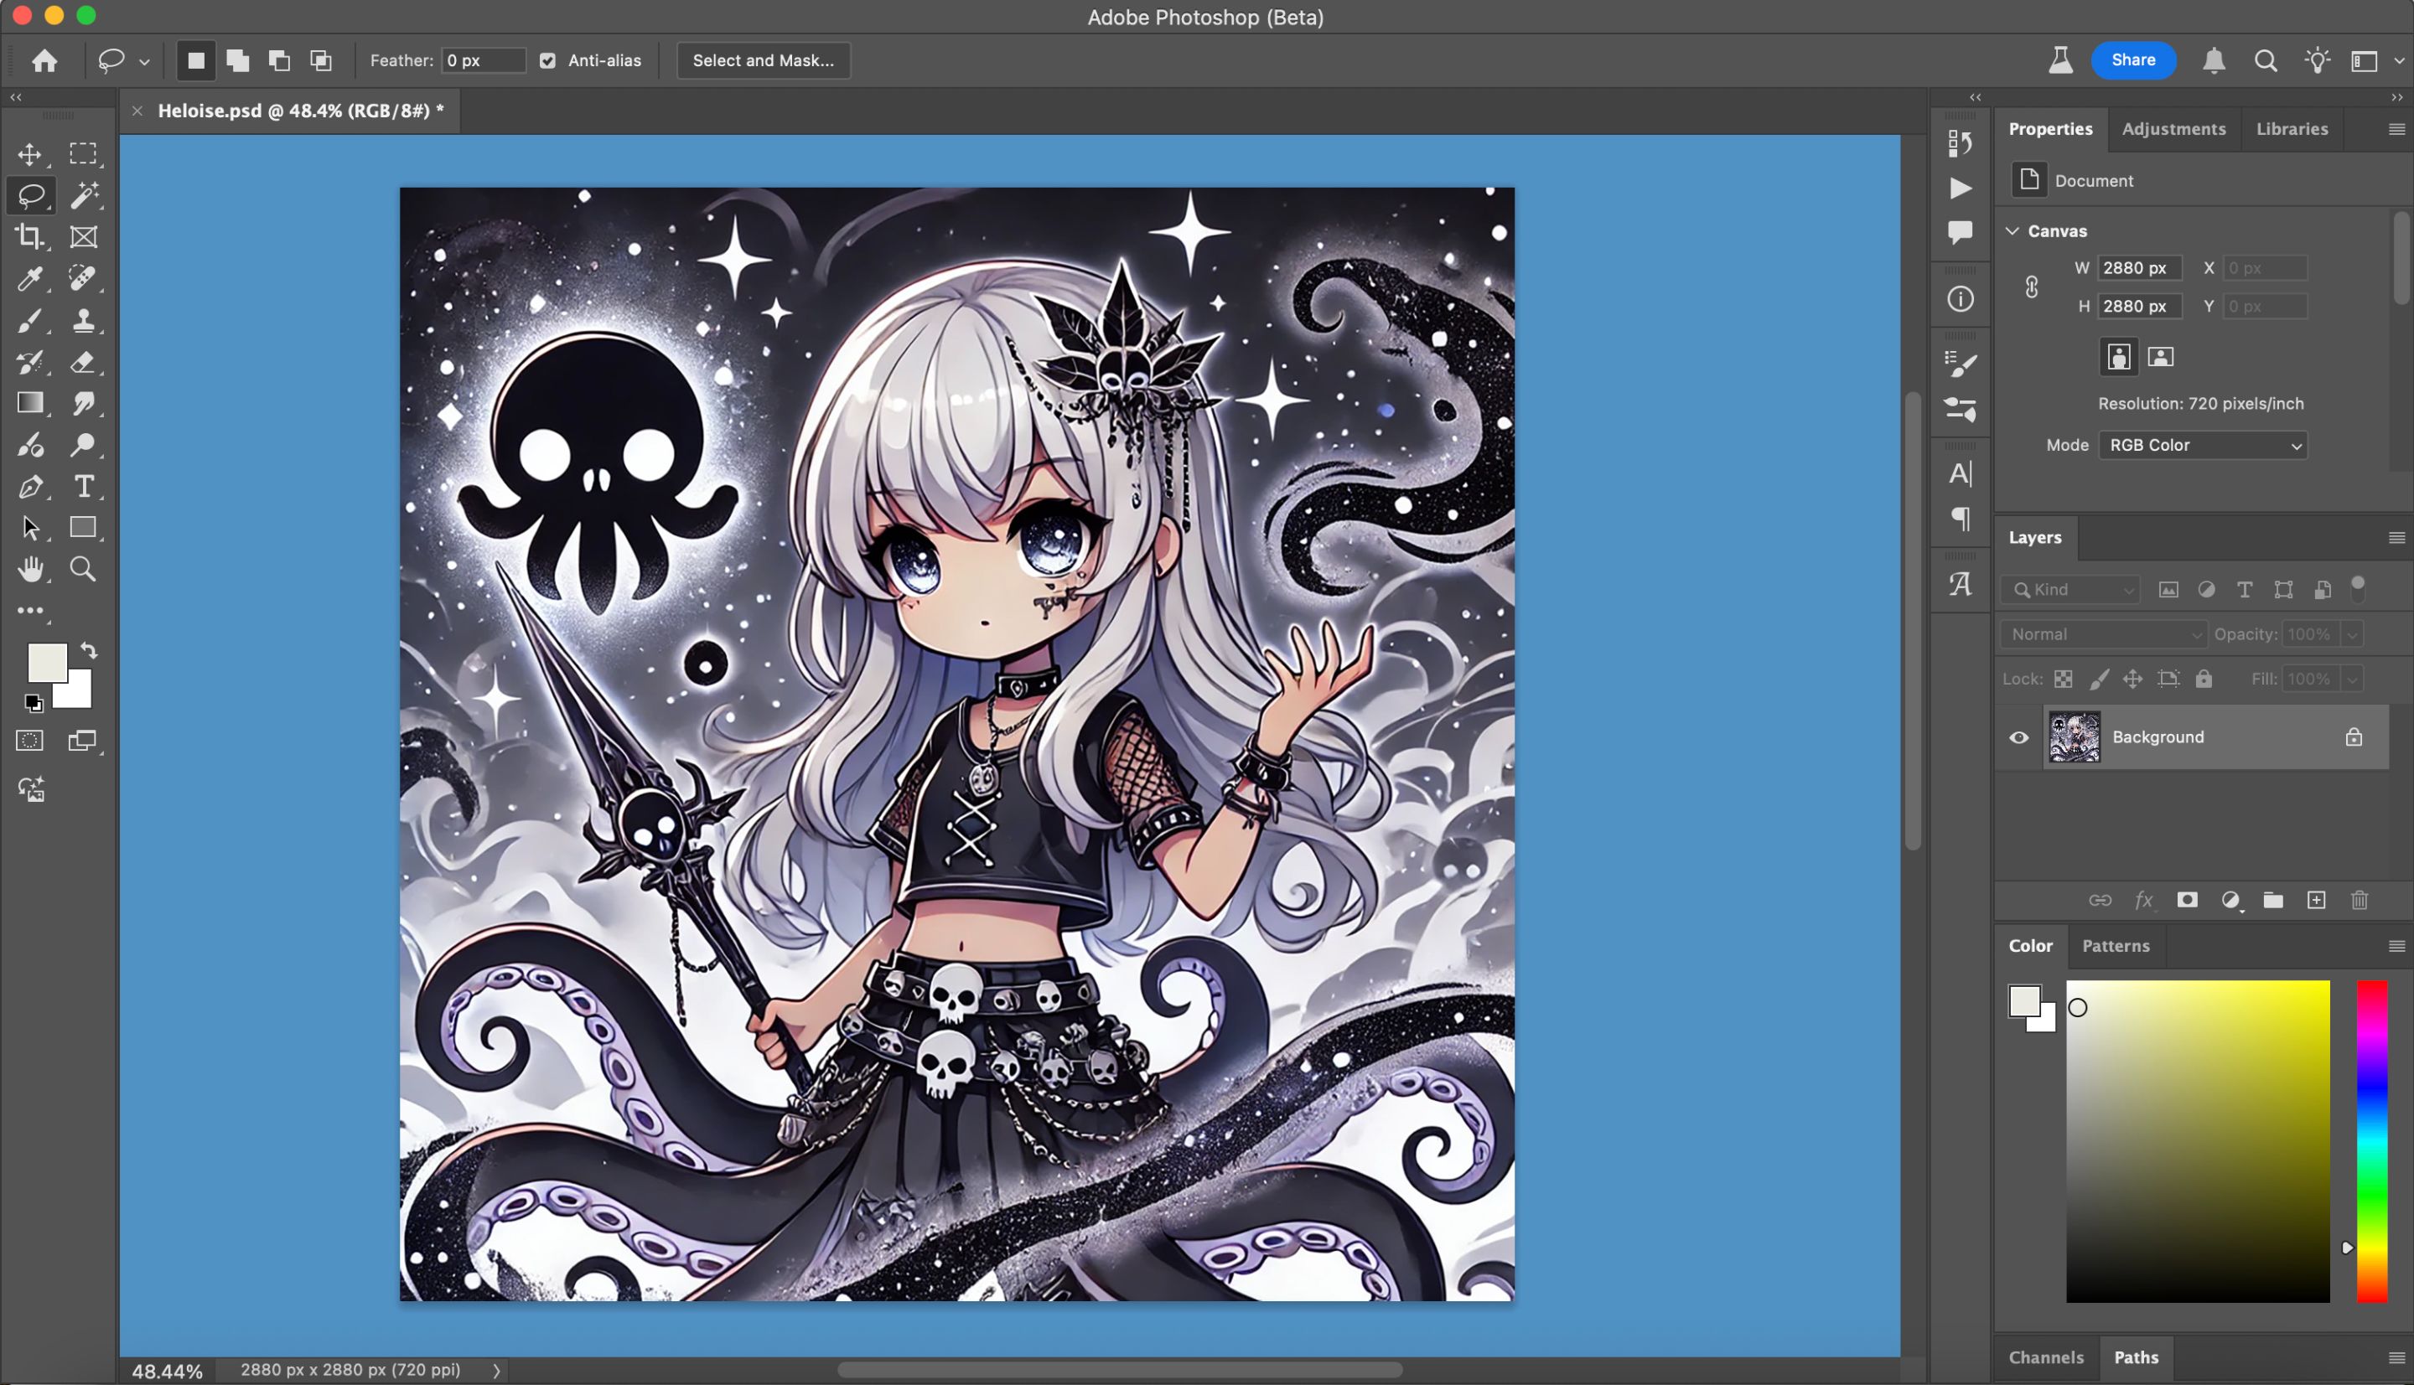Image resolution: width=2414 pixels, height=1385 pixels.
Task: Select the History Brush tool
Action: coord(29,363)
